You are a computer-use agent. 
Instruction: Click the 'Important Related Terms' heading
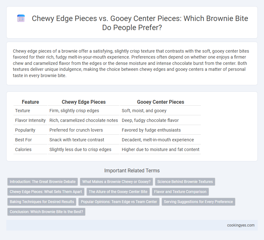[x=132, y=171]
